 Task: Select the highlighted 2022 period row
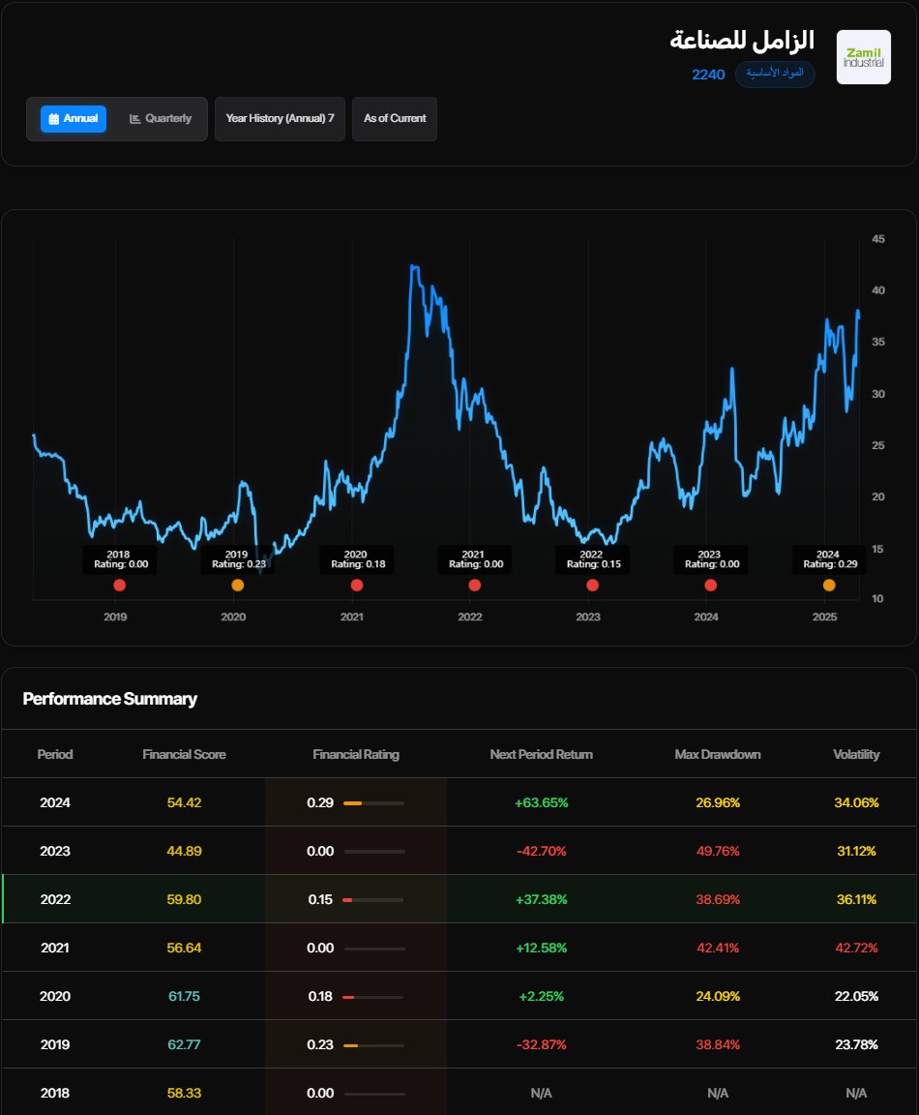pos(459,899)
